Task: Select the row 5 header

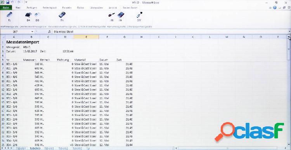Action: [x=3, y=60]
